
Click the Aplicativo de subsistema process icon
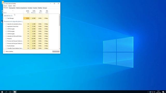(6, 24)
